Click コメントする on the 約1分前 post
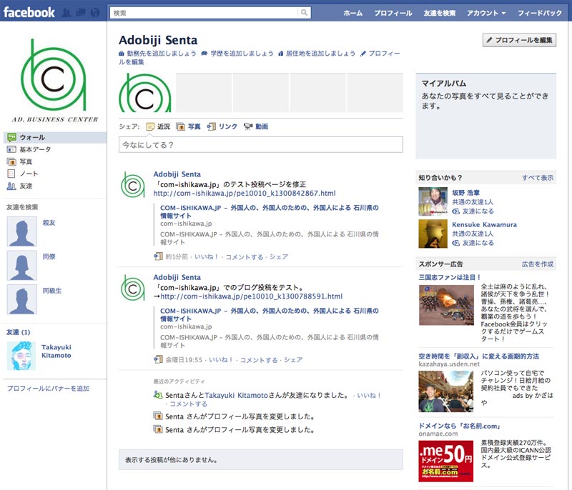The height and width of the screenshot is (490, 572). coord(245,257)
